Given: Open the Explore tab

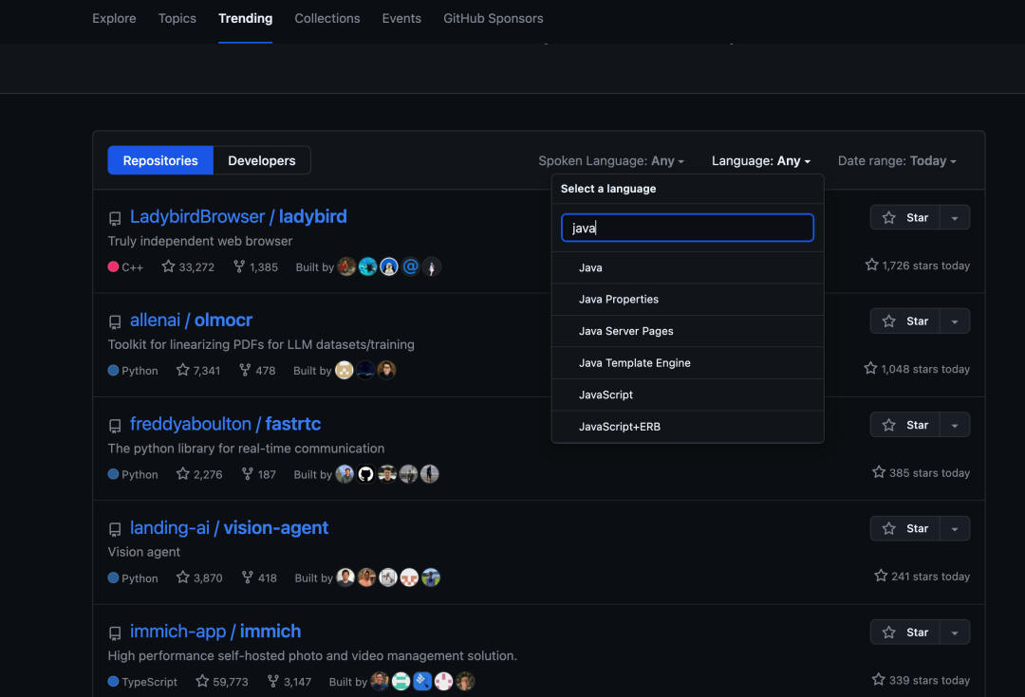Looking at the screenshot, I should pos(114,18).
